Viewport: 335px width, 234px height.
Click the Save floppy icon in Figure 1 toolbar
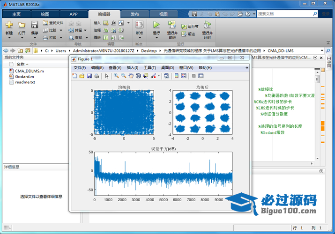tap(89, 76)
